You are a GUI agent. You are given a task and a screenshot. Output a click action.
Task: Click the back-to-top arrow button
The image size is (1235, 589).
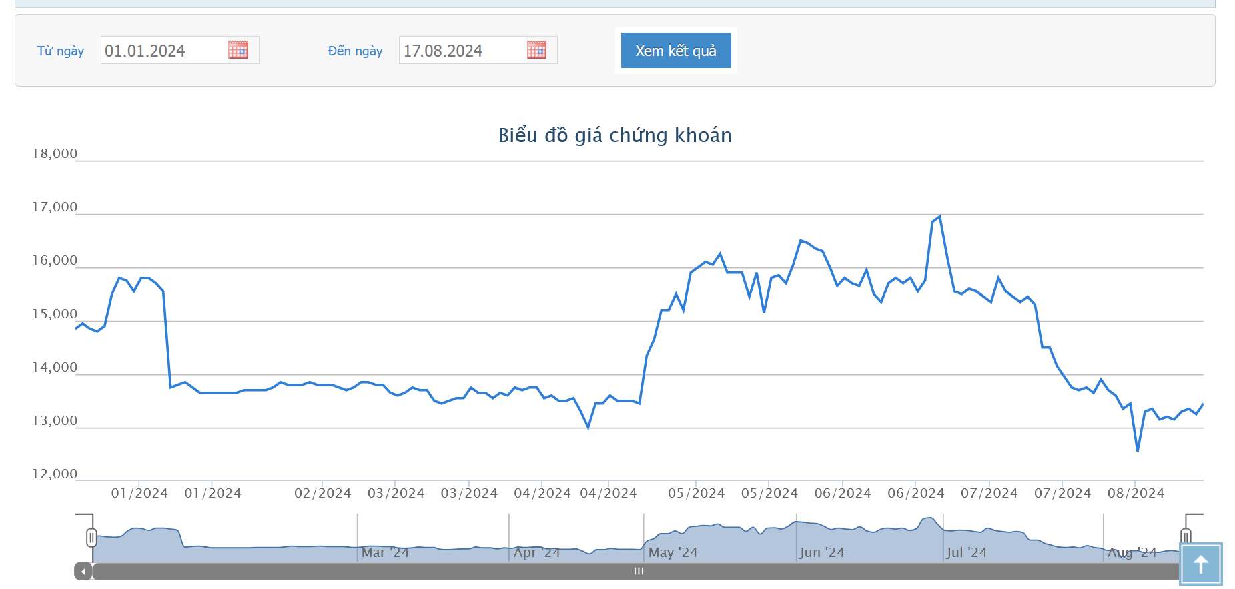coord(1200,564)
